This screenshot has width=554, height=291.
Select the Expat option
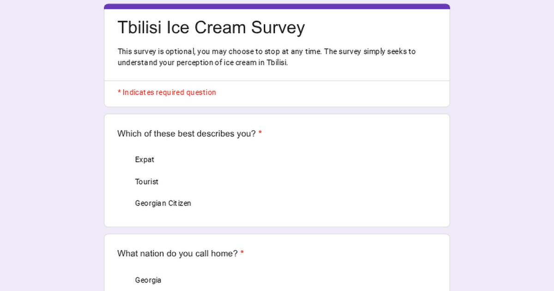pos(144,160)
